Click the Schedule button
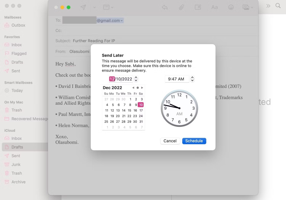 click(x=194, y=141)
